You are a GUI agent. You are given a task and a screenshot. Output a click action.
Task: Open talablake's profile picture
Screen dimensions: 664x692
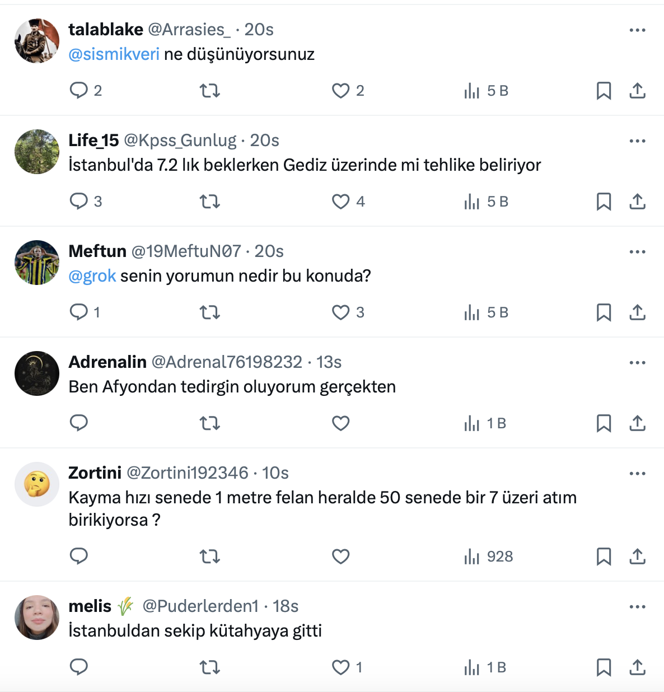[37, 40]
